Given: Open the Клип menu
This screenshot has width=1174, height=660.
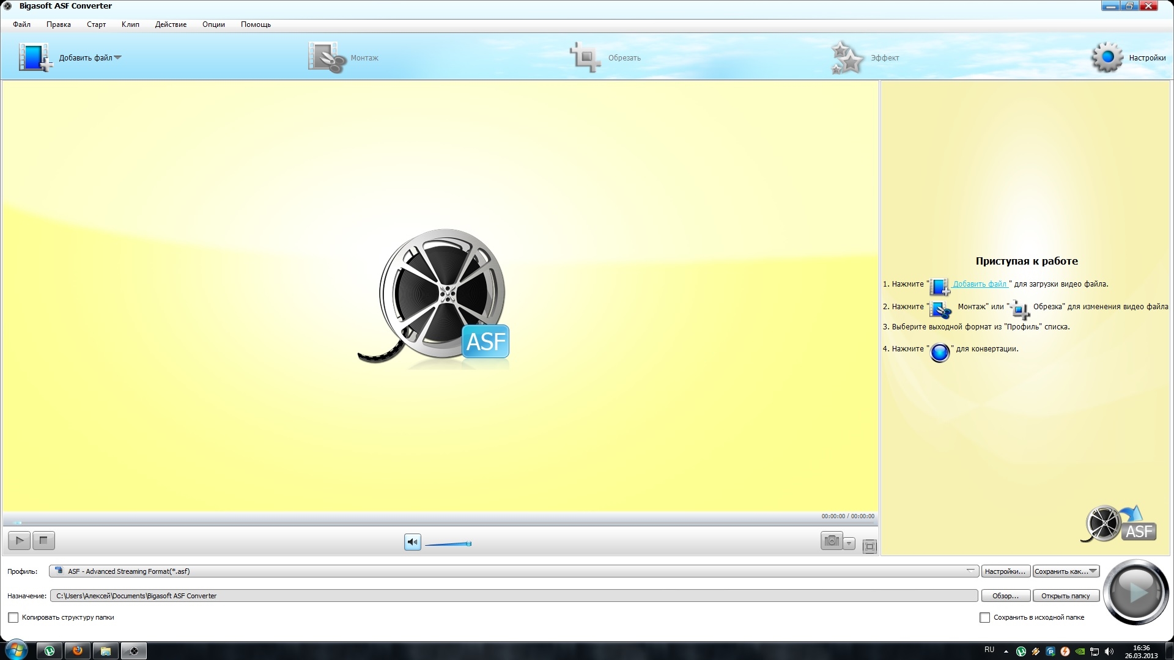Looking at the screenshot, I should click(130, 24).
